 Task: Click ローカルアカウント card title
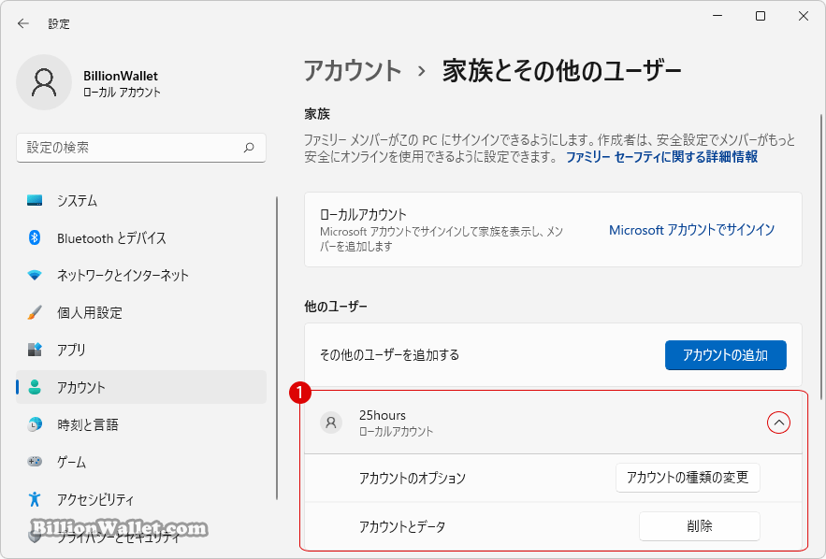tap(364, 215)
